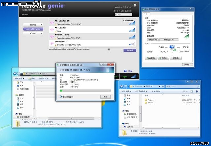Image resolution: width=211 pixels, height=146 pixels.
Task: Click horizontal scrollbar in source explorer
Action: click(71, 119)
